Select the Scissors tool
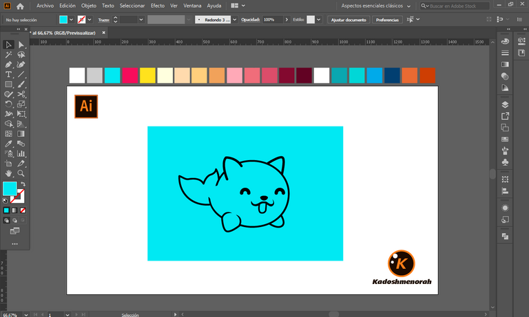529x317 pixels. (x=21, y=94)
